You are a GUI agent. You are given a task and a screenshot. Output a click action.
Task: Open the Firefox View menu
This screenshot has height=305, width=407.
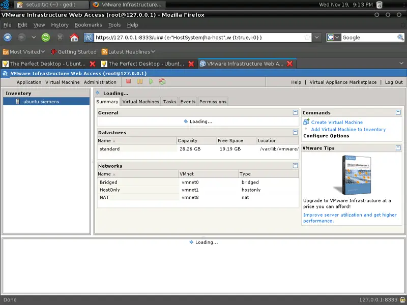pos(39,25)
